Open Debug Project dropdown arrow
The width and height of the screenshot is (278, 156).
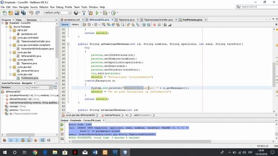[x=109, y=13]
